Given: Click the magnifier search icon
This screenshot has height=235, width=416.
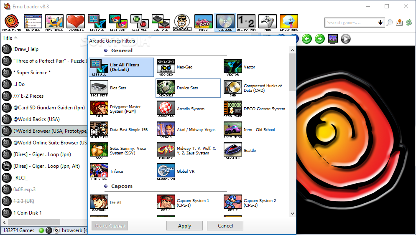Looking at the screenshot, I should pyautogui.click(x=390, y=23).
